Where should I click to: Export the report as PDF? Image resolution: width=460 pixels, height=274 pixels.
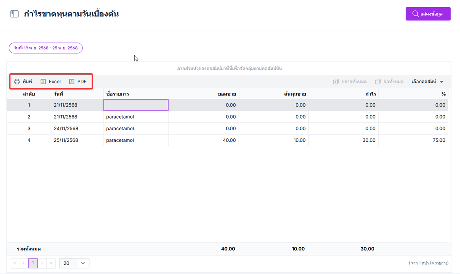(78, 81)
